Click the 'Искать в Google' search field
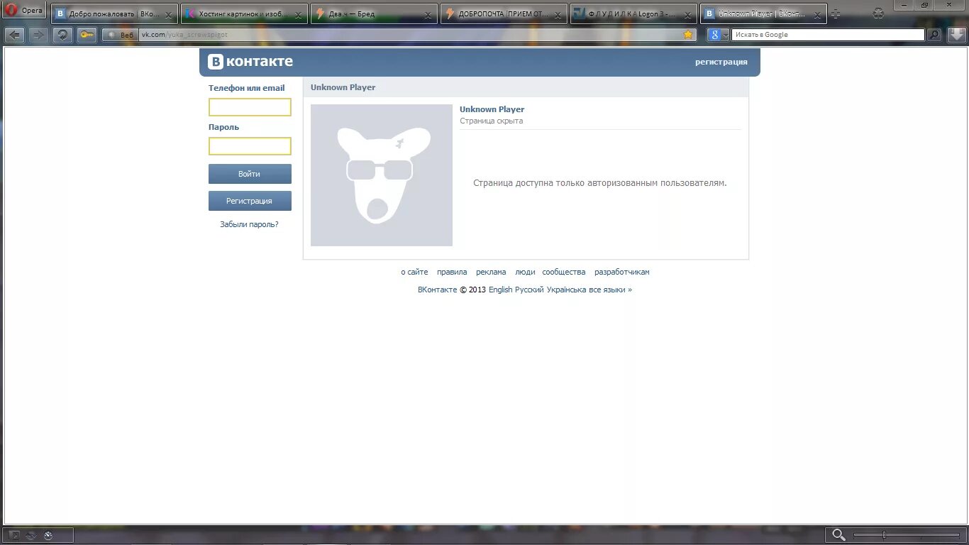The width and height of the screenshot is (969, 545). [x=829, y=35]
